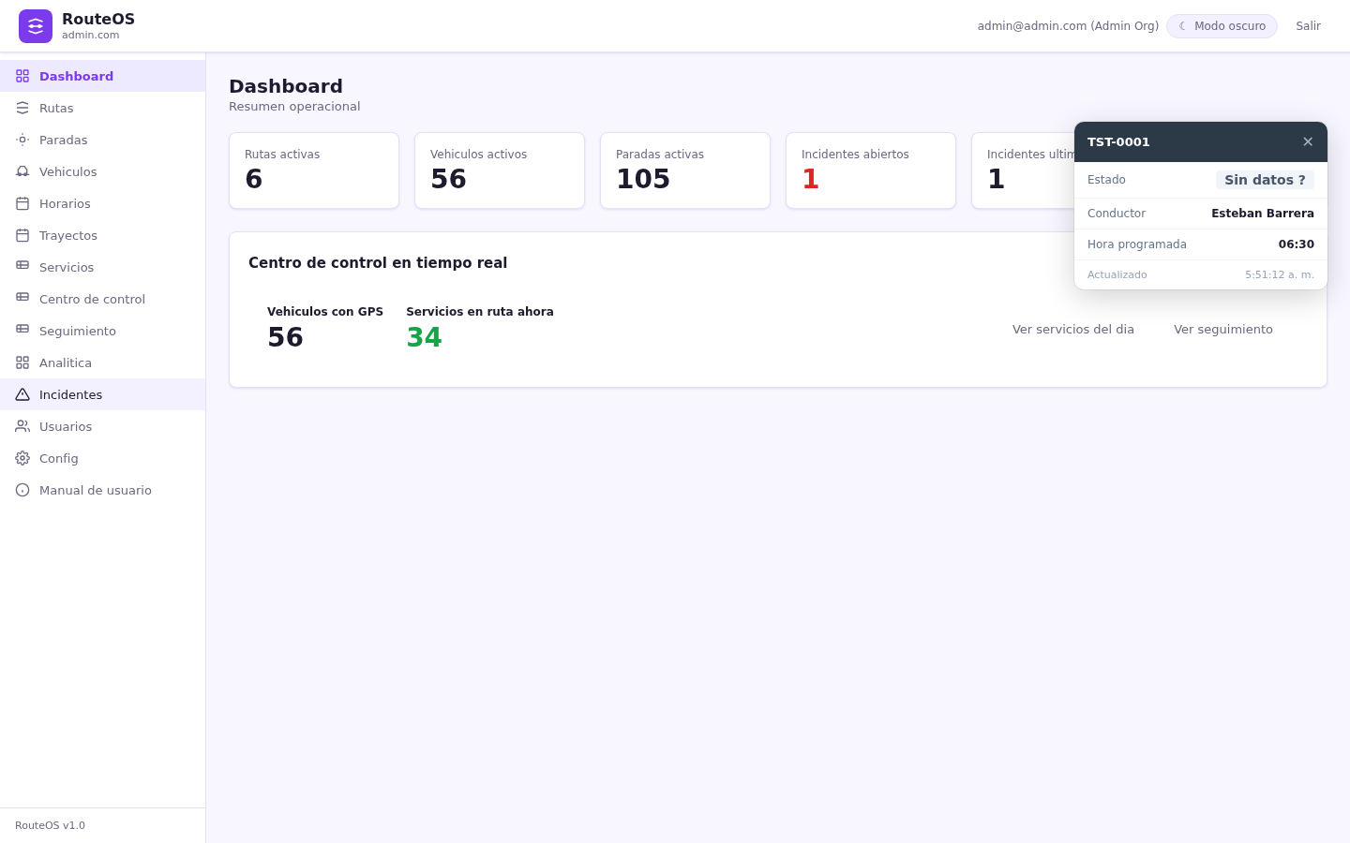1350x843 pixels.
Task: Click the Salir logout button
Action: coord(1308,26)
